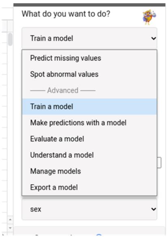Image resolution: width=168 pixels, height=237 pixels.
Task: Click the scrollbar up arrow
Action: (10, 220)
